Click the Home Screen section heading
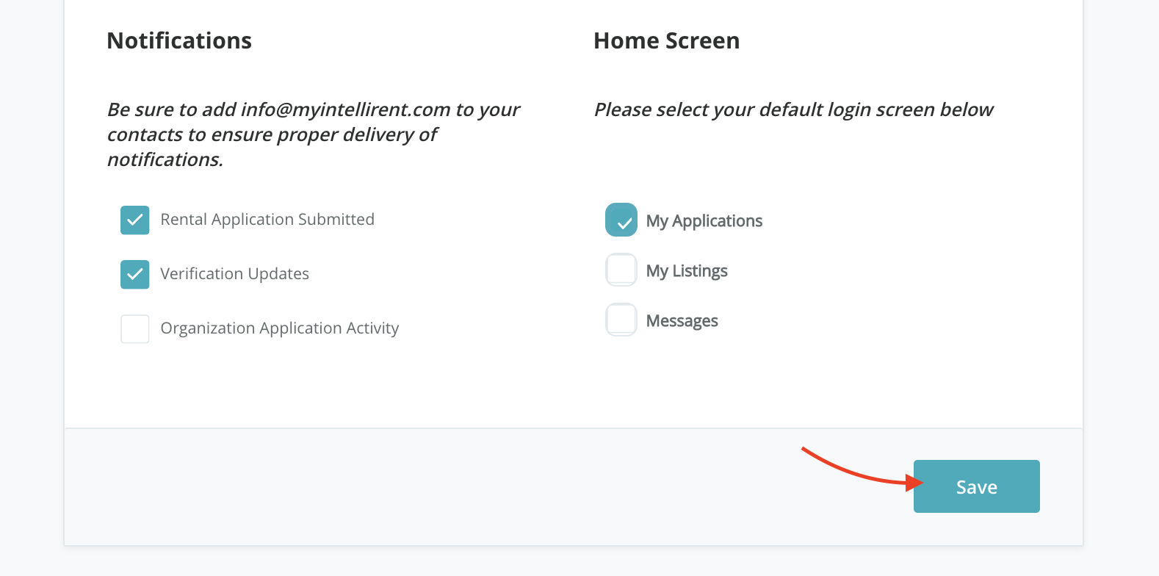This screenshot has width=1159, height=576. point(666,41)
